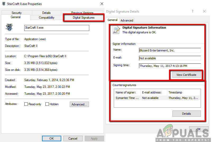Click the Thursday, May 11 timestamp cell

click(x=183, y=98)
